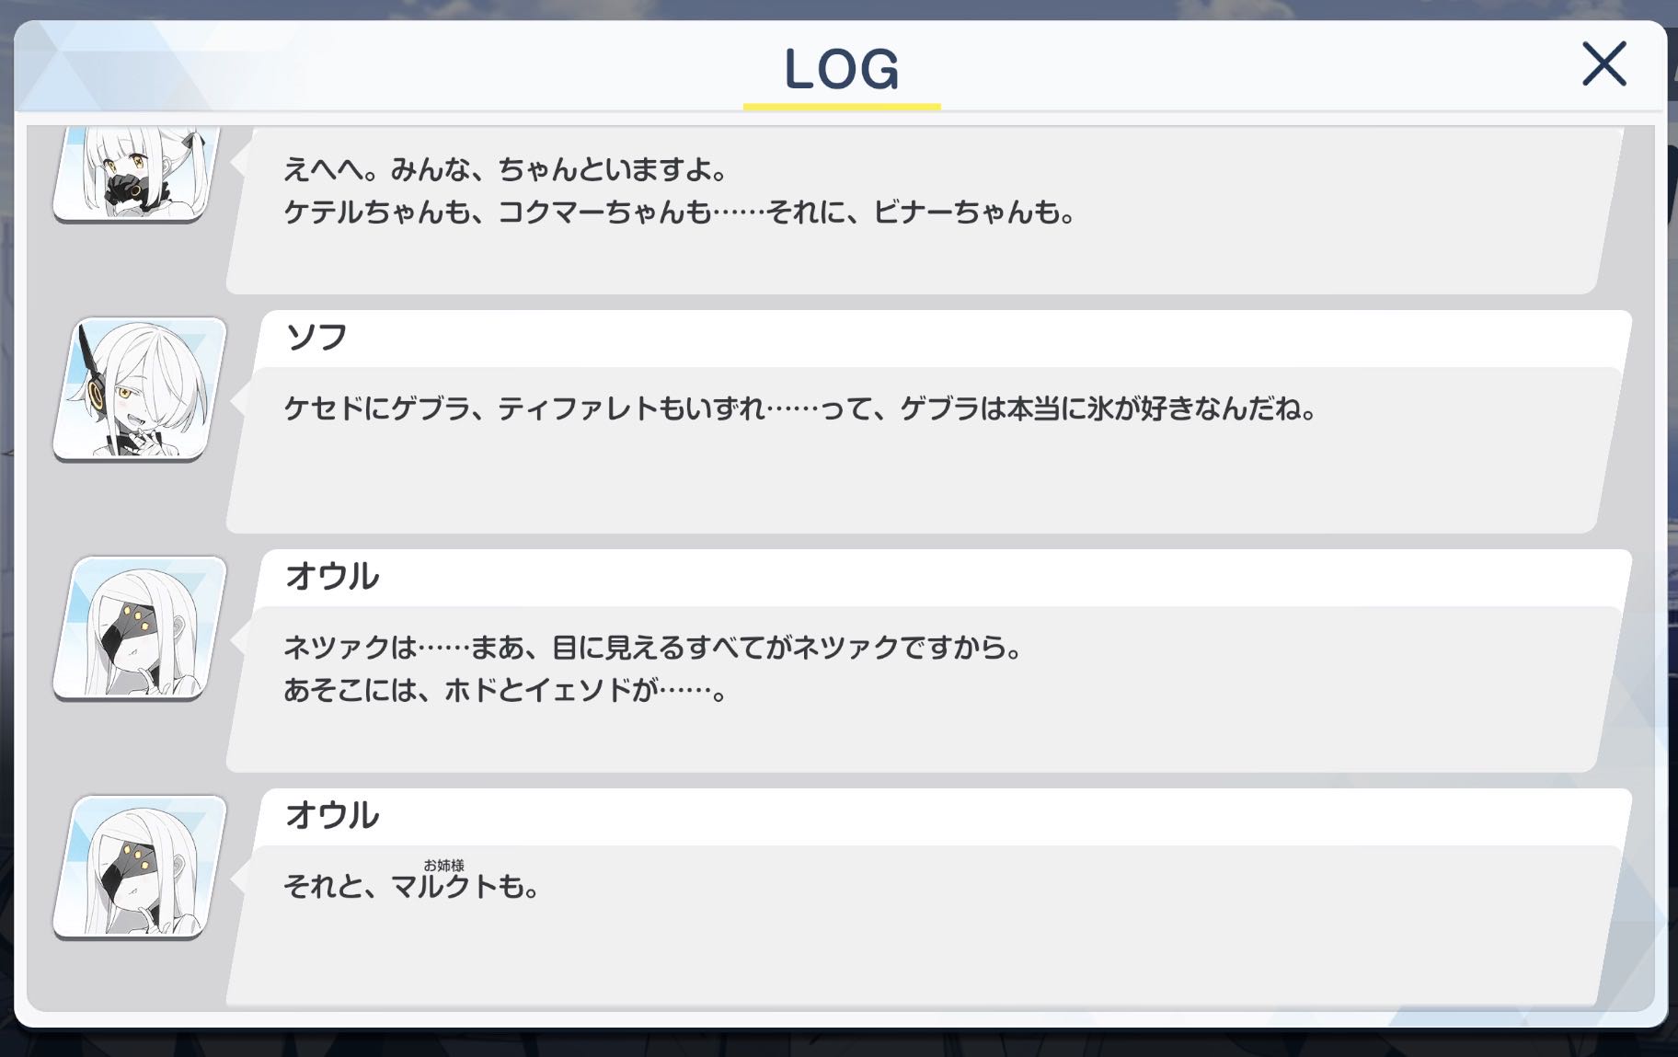This screenshot has height=1057, width=1678.
Task: Close the LOG window with the X
Action: click(x=1603, y=64)
